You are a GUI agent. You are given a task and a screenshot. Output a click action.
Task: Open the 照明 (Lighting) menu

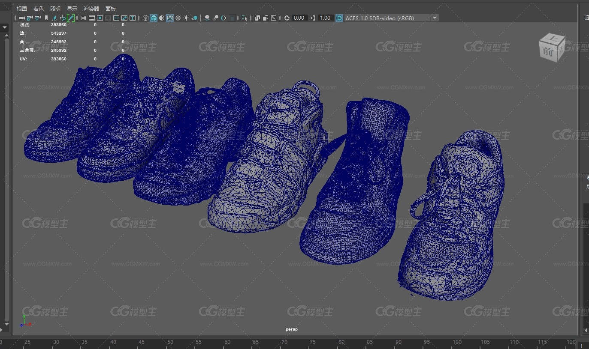[55, 9]
